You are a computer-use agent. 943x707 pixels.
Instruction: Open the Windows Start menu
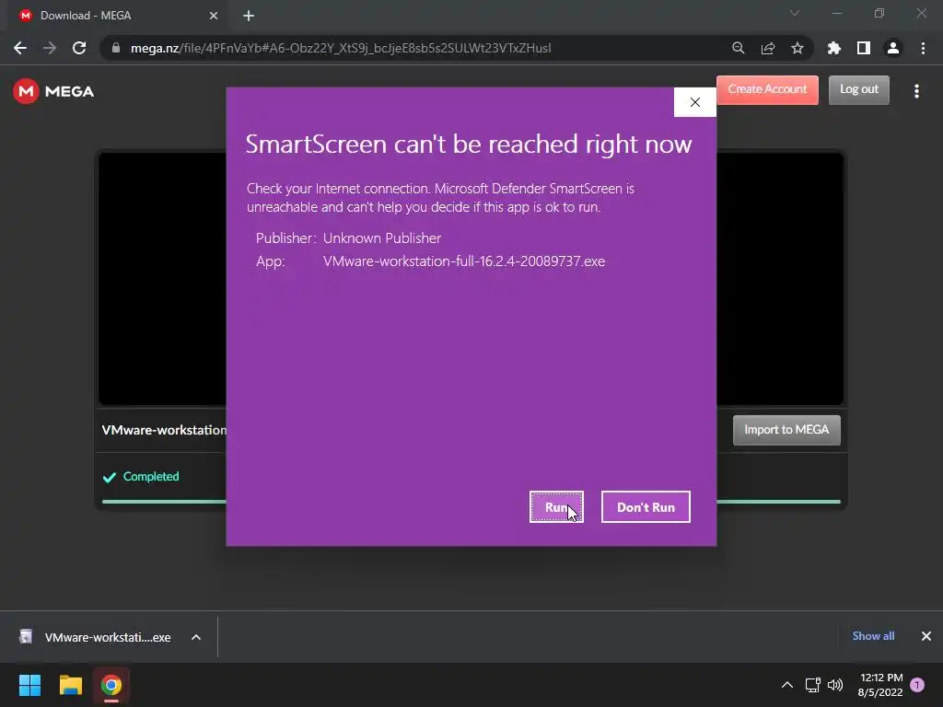point(29,685)
